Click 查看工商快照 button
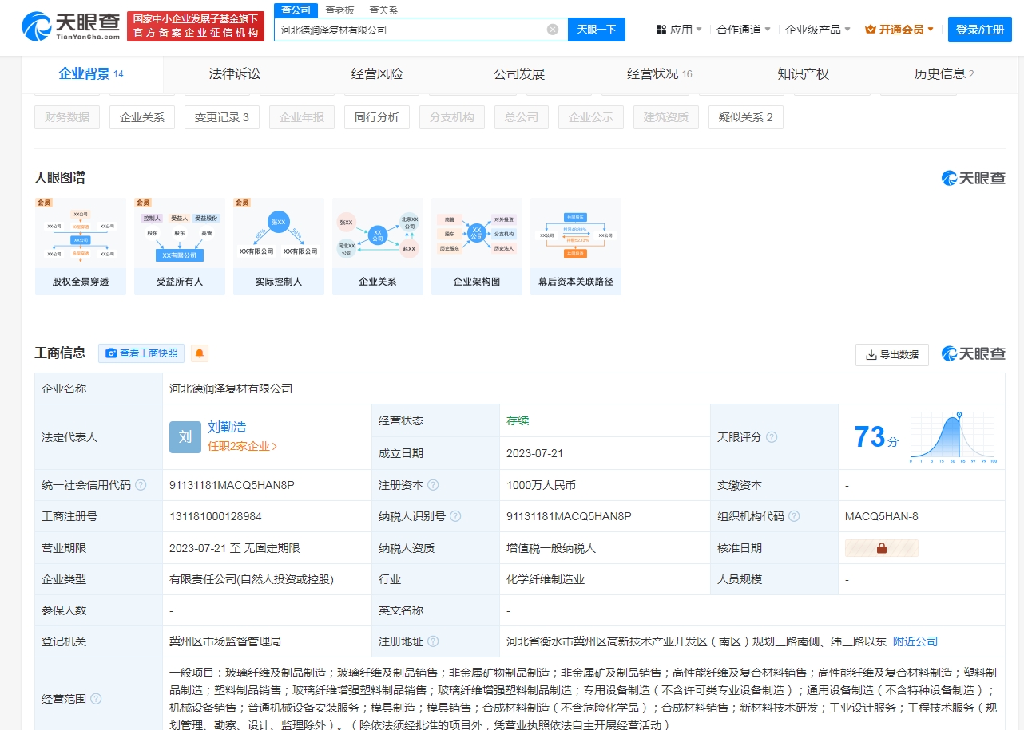This screenshot has height=730, width=1024. pyautogui.click(x=141, y=353)
